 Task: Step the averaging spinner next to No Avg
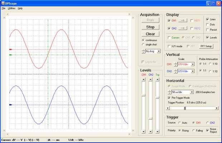click(144, 51)
